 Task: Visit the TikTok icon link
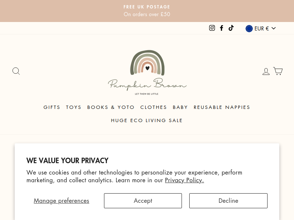click(231, 28)
